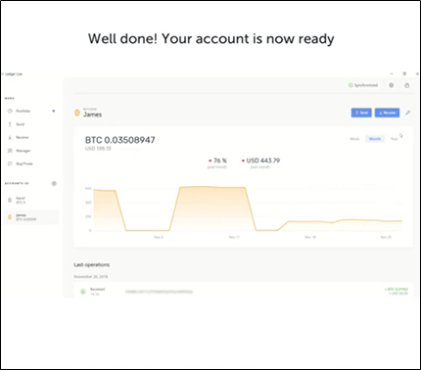The width and height of the screenshot is (421, 370).
Task: Open Portfolio in the sidebar menu
Action: 23,111
